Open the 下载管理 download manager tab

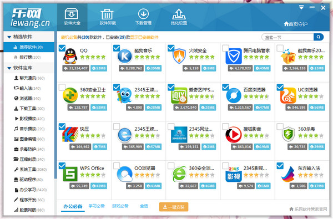pyautogui.click(x=143, y=17)
